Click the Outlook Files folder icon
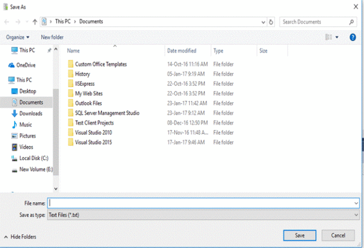 (x=71, y=103)
